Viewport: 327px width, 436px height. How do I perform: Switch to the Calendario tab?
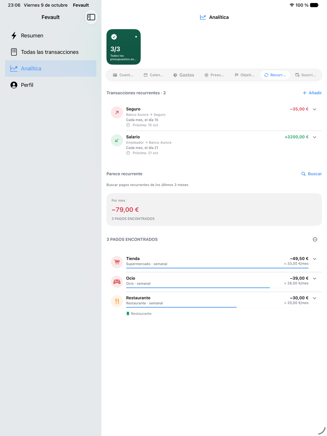(154, 75)
